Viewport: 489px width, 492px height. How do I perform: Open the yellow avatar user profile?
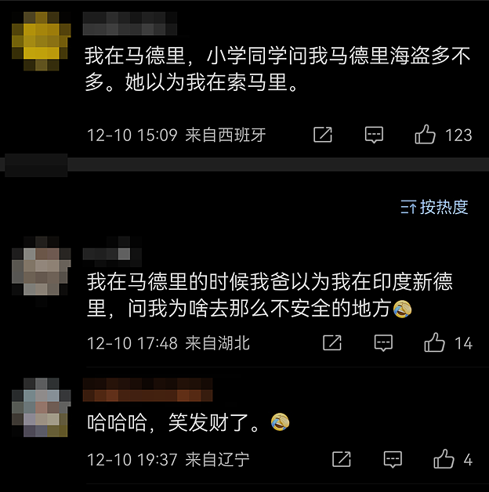tap(41, 41)
